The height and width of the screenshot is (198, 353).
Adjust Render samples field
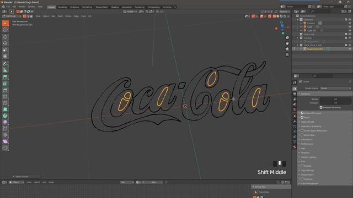point(335,99)
